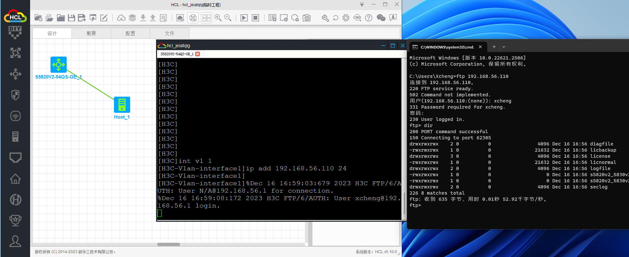Create a new project in the HCL toolbar

(38, 18)
